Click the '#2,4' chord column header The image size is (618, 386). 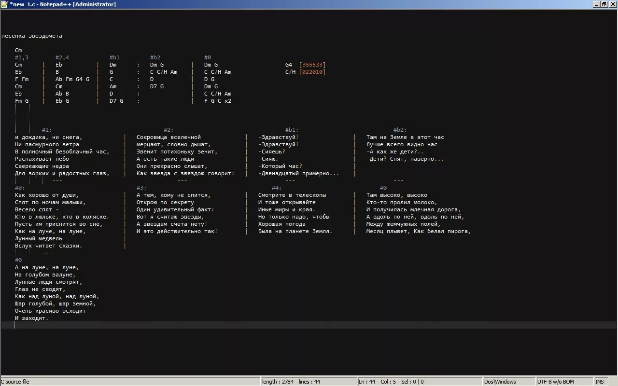(x=62, y=57)
